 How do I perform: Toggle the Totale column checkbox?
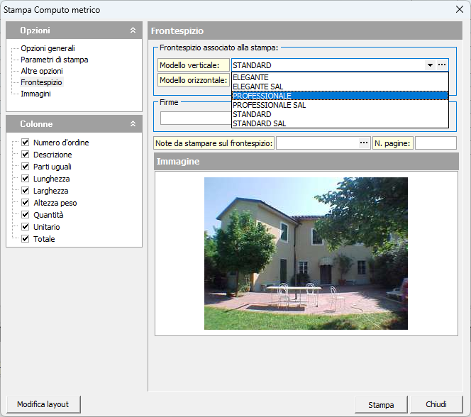pos(25,239)
